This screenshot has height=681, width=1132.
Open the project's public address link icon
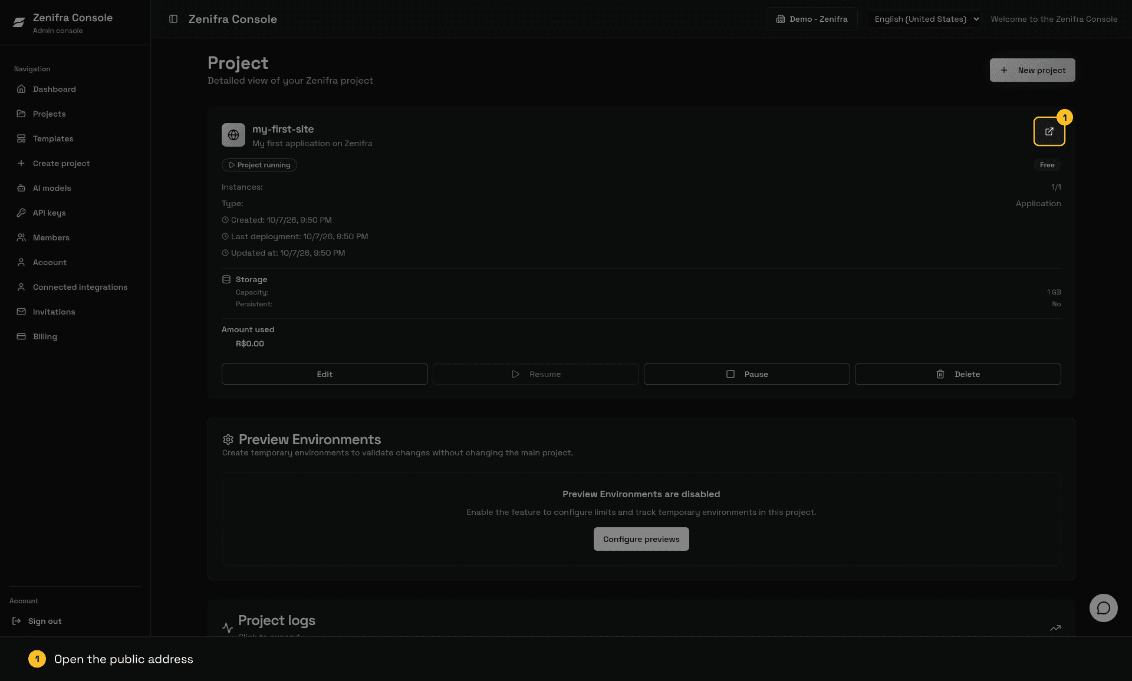pos(1049,131)
